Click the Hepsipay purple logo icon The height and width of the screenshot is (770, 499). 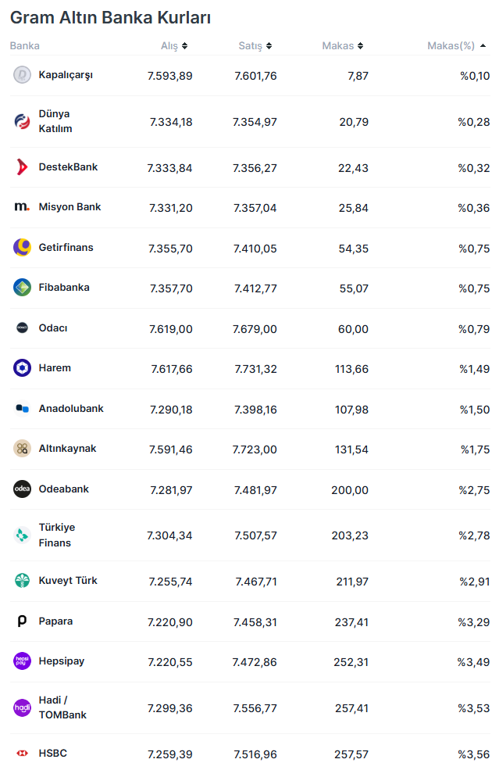(22, 661)
